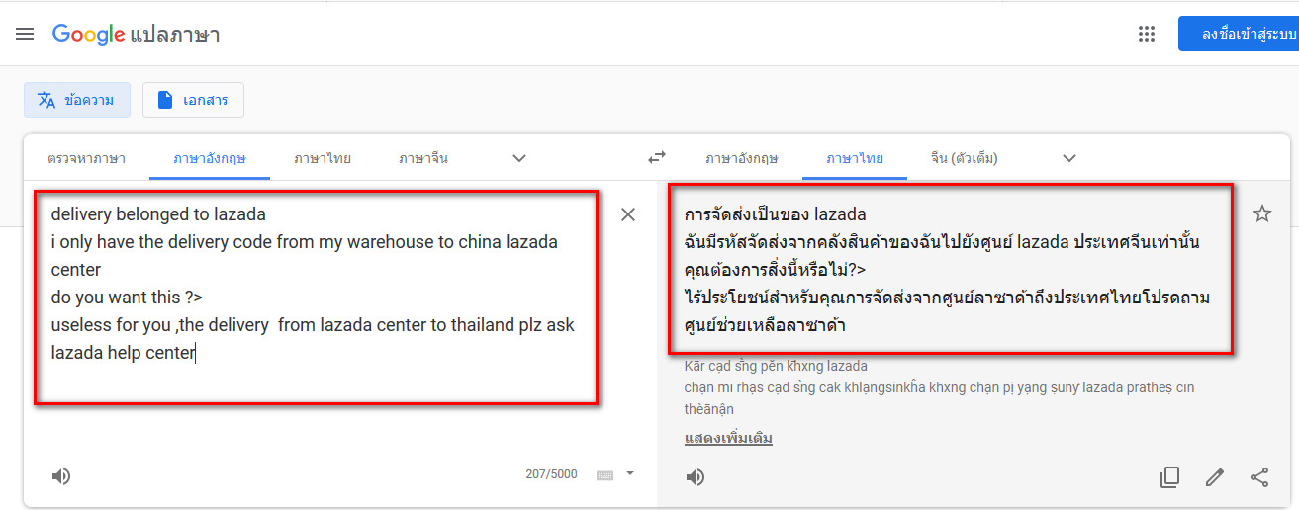This screenshot has height=510, width=1299.
Task: Select ภาษาไทย as source language
Action: (x=323, y=158)
